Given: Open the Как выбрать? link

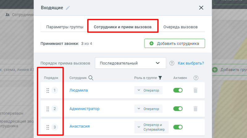Looking at the screenshot, I should (x=191, y=63).
